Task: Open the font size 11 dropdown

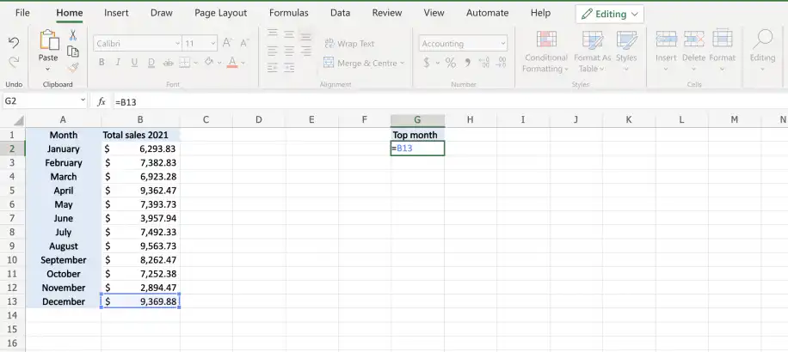Action: (213, 44)
